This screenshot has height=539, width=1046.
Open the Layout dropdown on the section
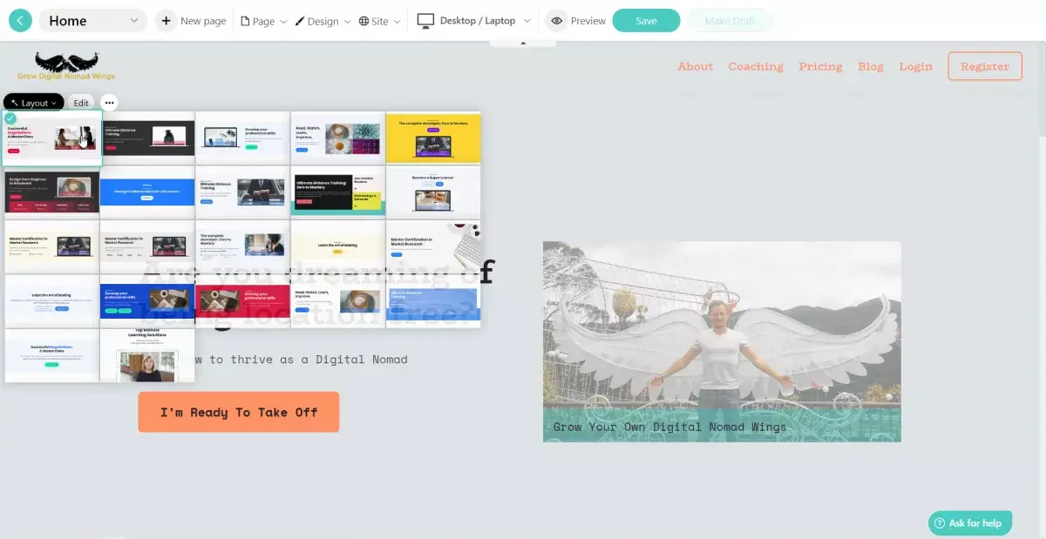(34, 103)
